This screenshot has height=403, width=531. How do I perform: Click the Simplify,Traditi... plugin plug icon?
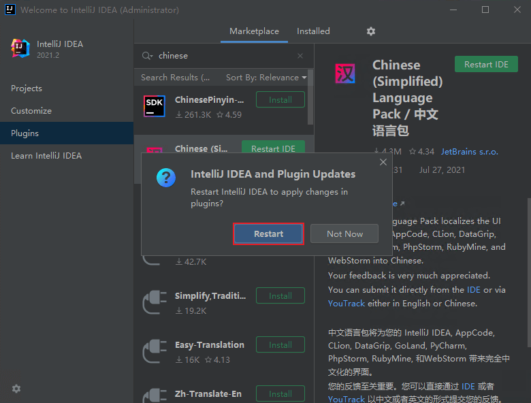coord(155,302)
